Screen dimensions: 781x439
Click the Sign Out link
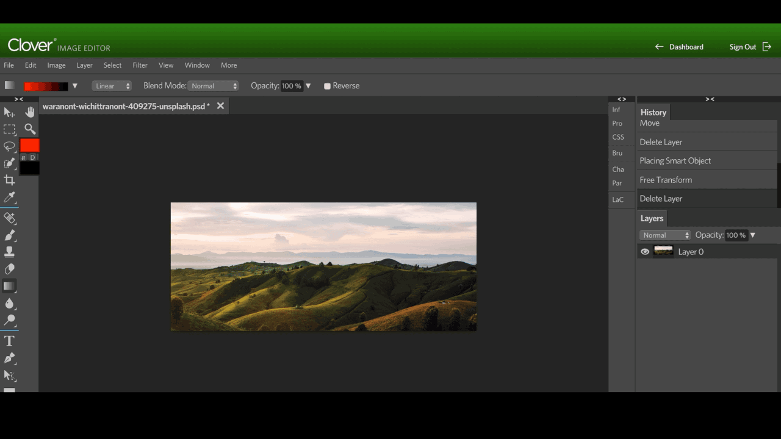click(743, 47)
